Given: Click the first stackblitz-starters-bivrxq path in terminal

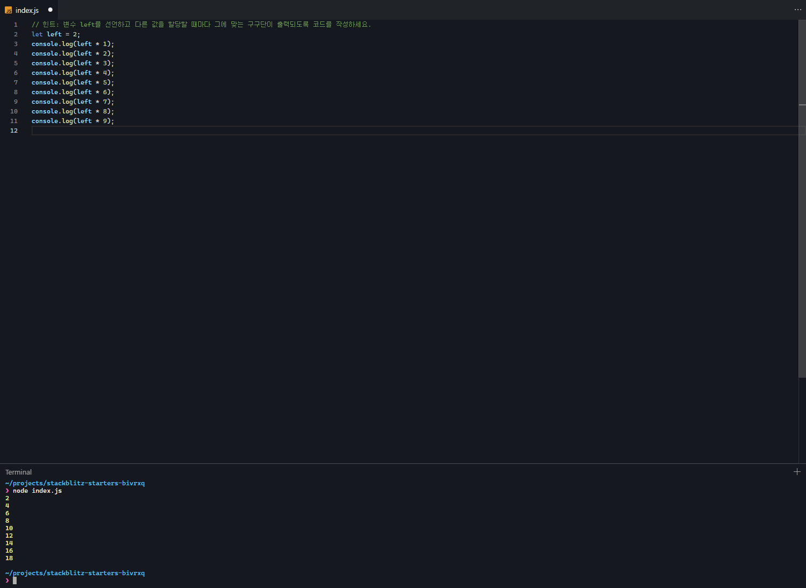Looking at the screenshot, I should pyautogui.click(x=75, y=483).
